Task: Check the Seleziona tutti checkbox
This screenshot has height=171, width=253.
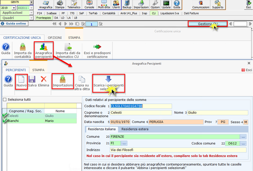Action: (4, 100)
